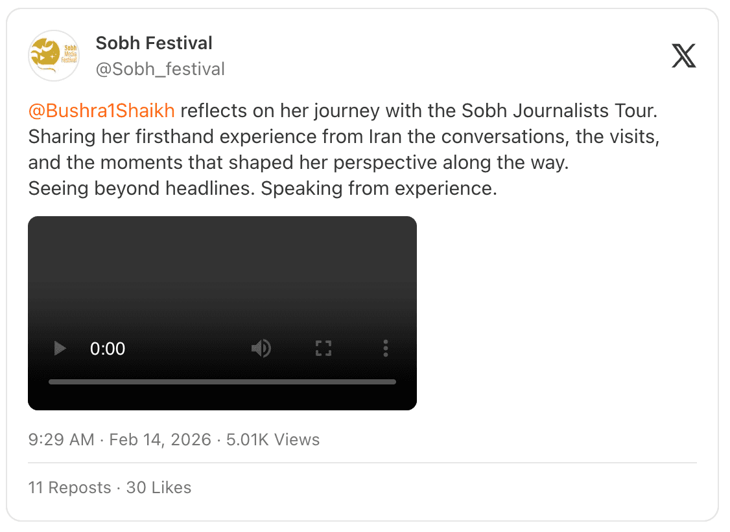730x532 pixels.
Task: Click the 9:29 AM post time
Action: pyautogui.click(x=61, y=440)
